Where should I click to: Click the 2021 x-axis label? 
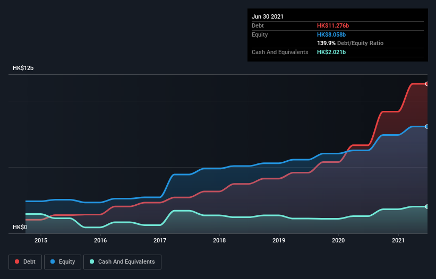point(398,240)
